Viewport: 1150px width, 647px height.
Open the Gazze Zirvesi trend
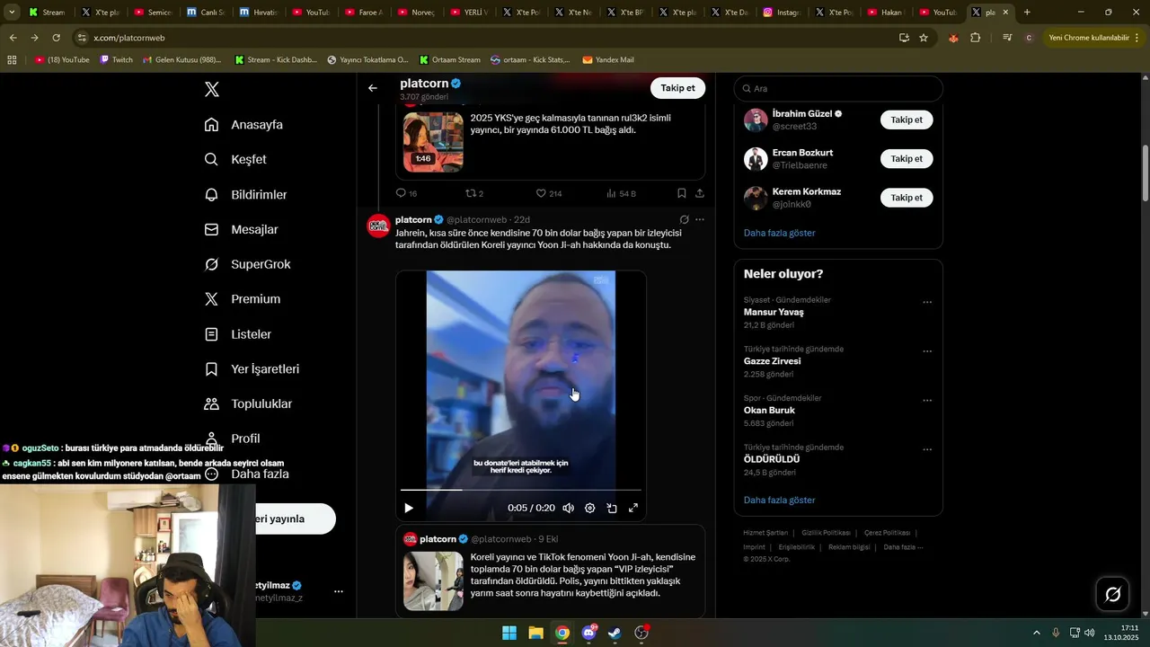click(772, 361)
